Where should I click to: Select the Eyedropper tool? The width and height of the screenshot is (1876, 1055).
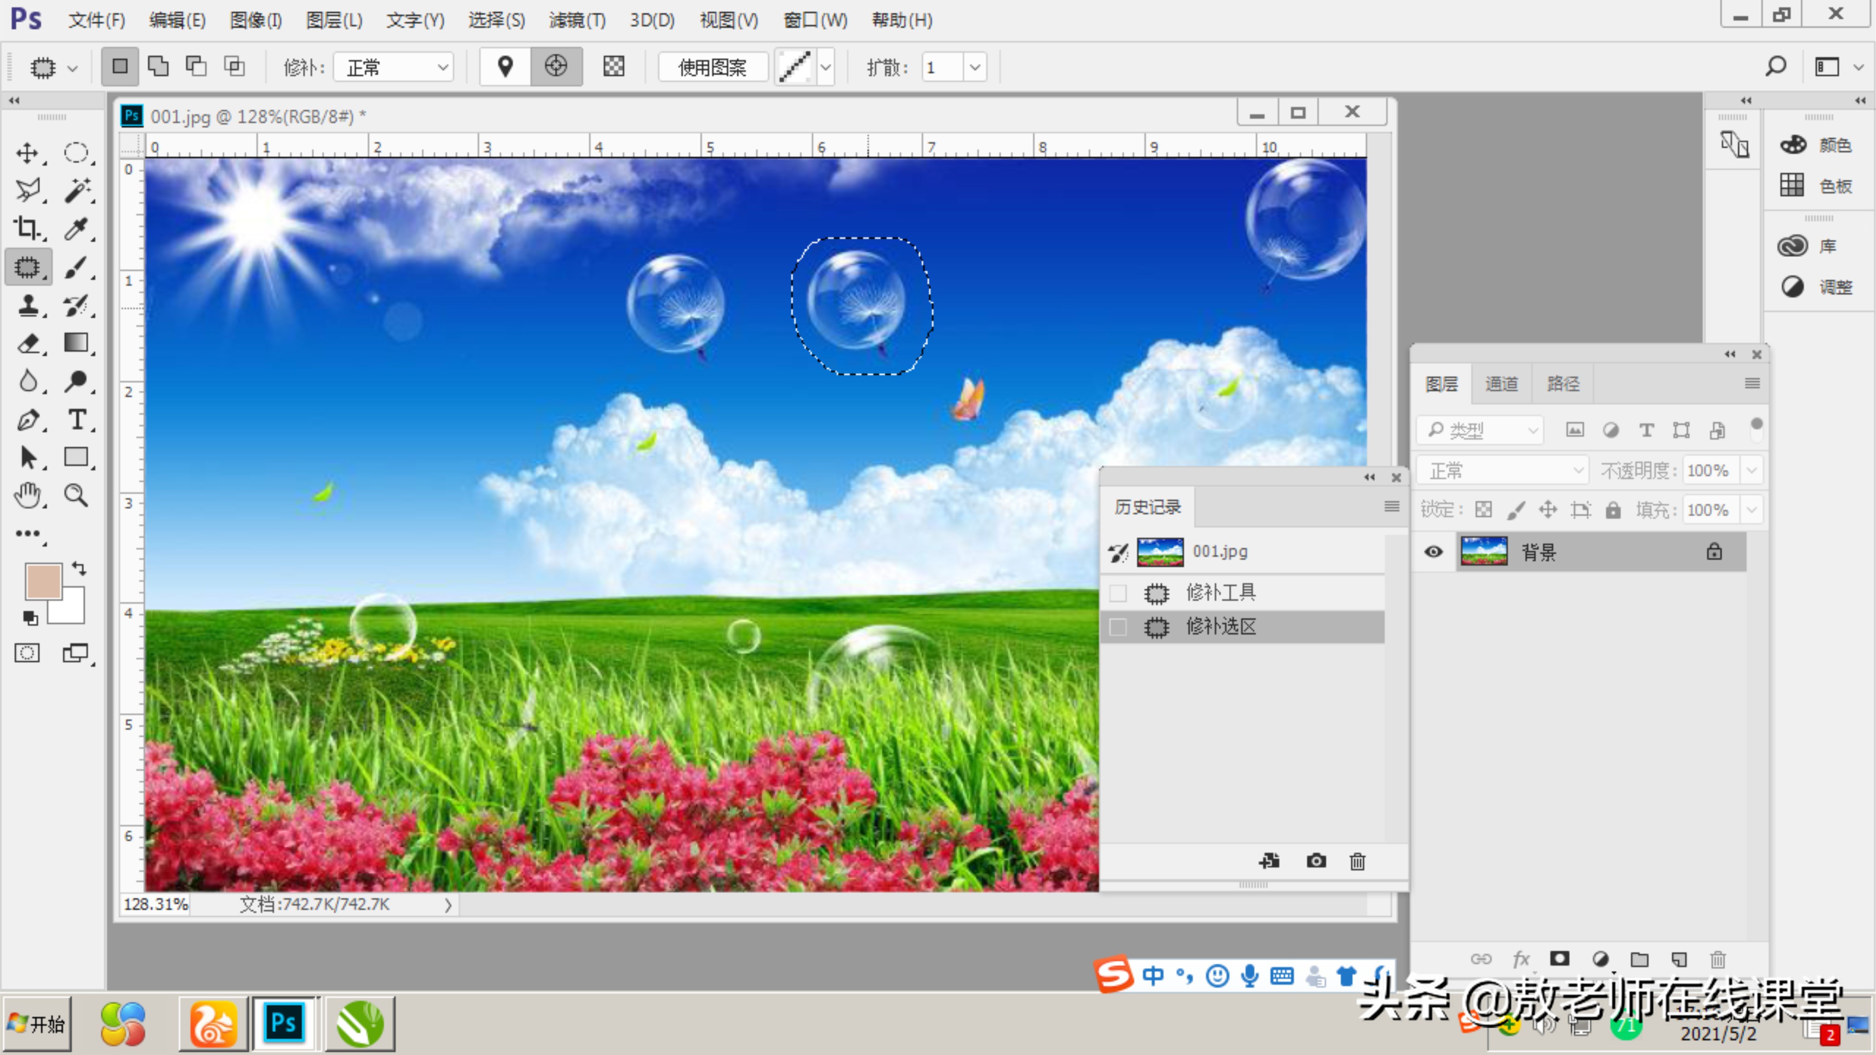pyautogui.click(x=76, y=229)
